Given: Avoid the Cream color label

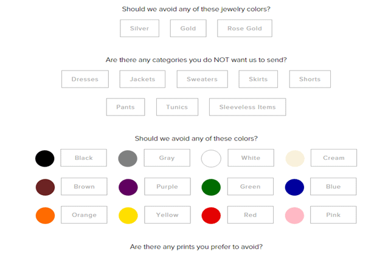Looking at the screenshot, I should tap(333, 158).
